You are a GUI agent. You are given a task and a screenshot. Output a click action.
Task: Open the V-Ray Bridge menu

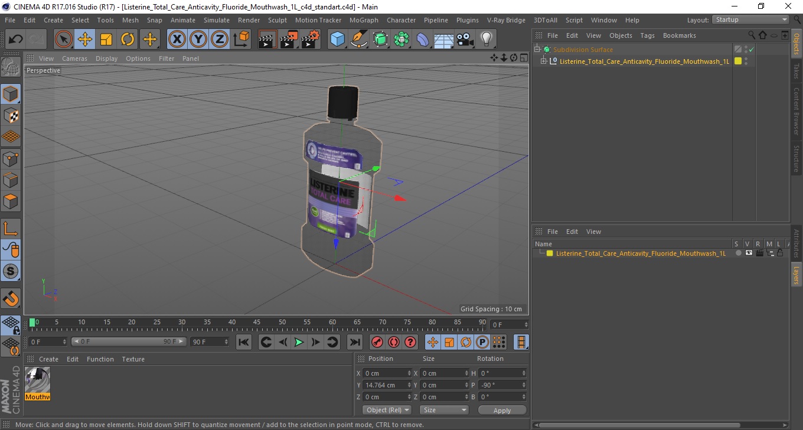(x=506, y=20)
